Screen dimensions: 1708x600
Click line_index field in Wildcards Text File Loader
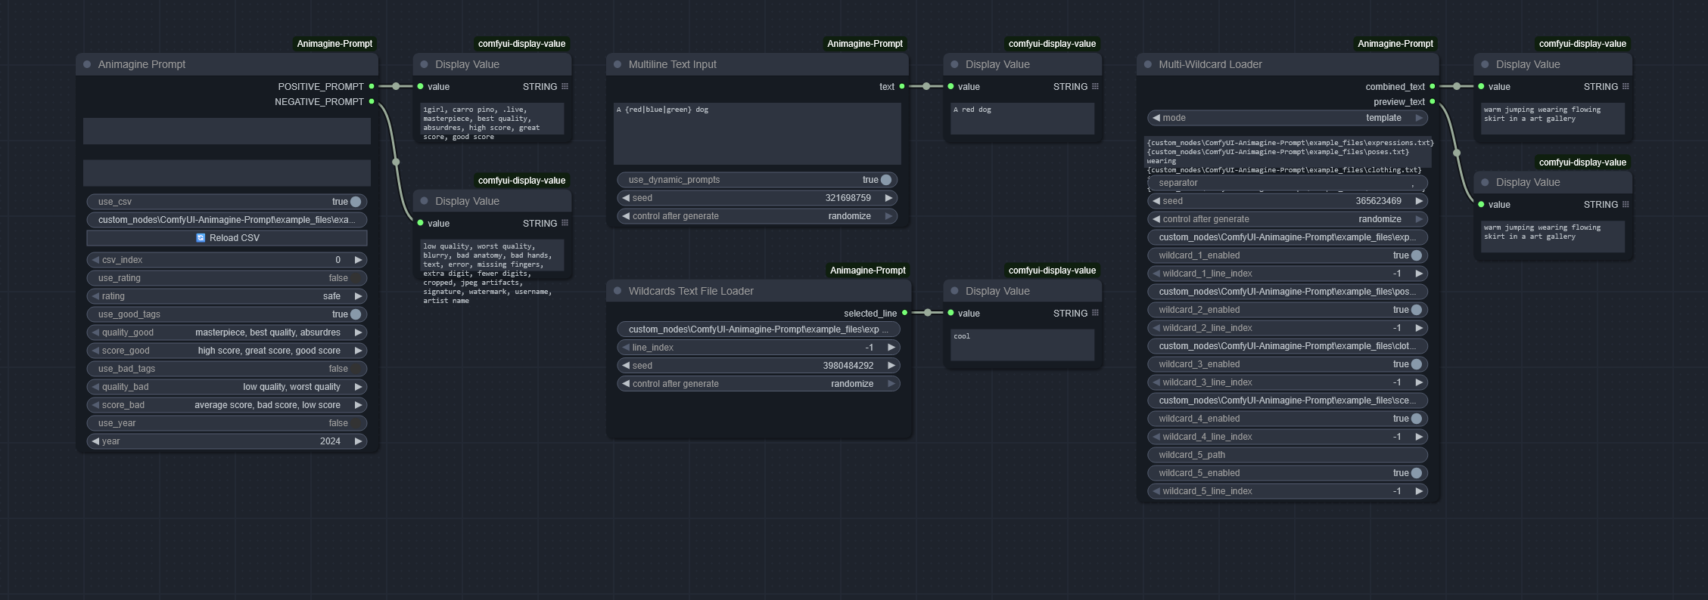click(x=759, y=348)
